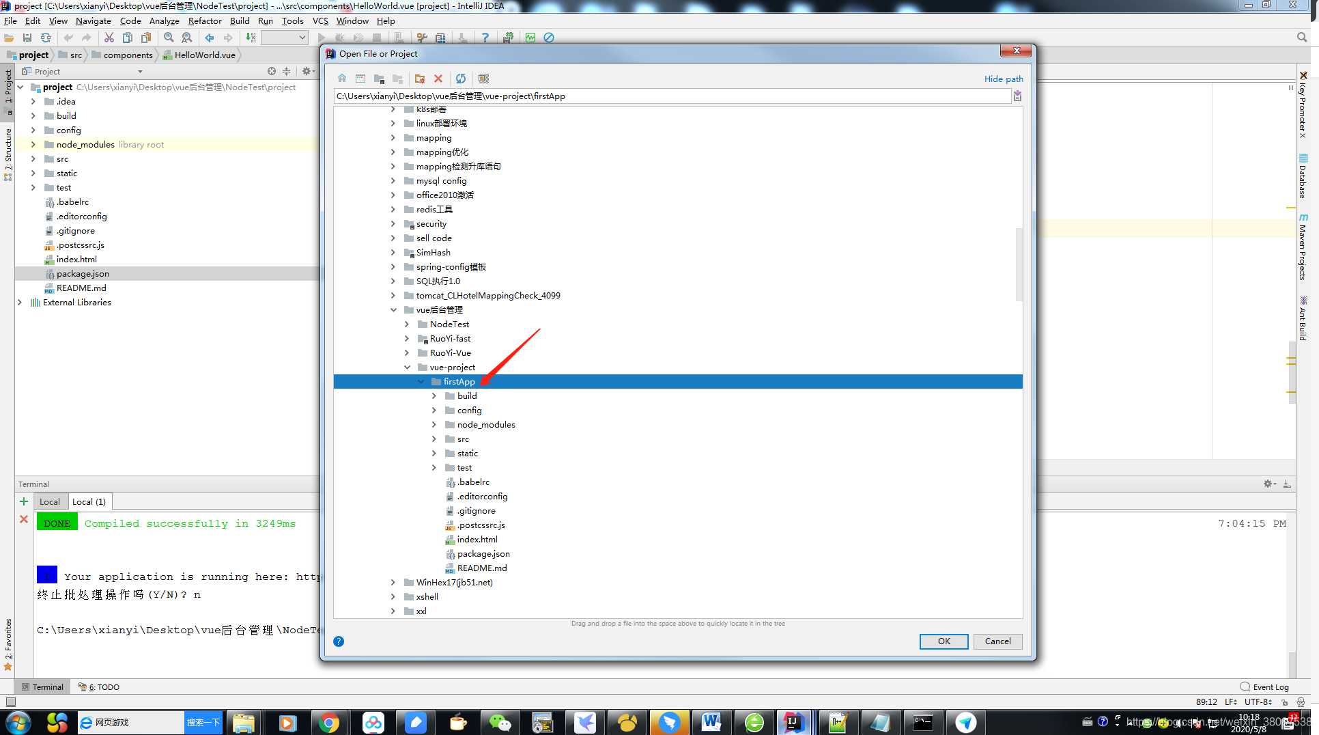Click the Project directory icon in dialog
Viewport: 1319px width, 735px height.
click(x=379, y=79)
